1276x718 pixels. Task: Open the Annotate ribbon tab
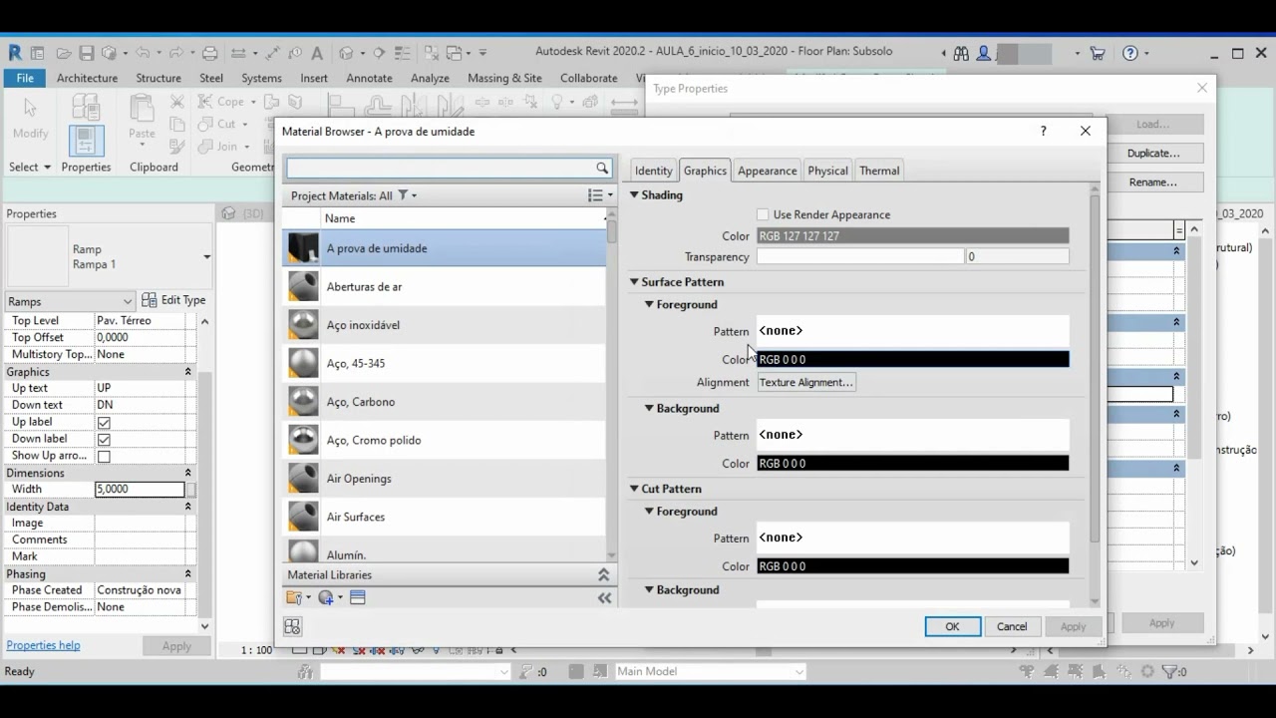pos(369,78)
